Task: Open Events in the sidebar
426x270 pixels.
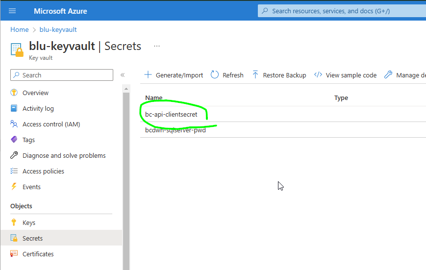Action: click(31, 187)
